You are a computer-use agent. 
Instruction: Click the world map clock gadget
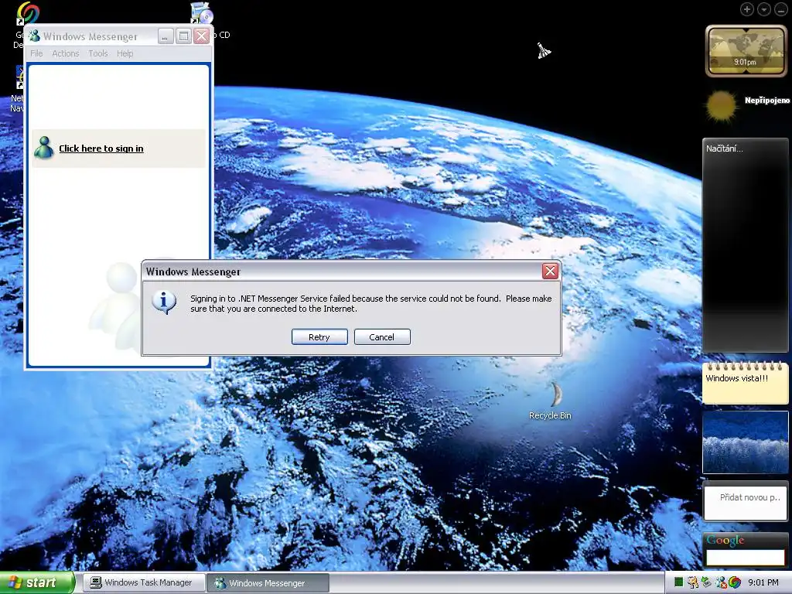point(746,50)
